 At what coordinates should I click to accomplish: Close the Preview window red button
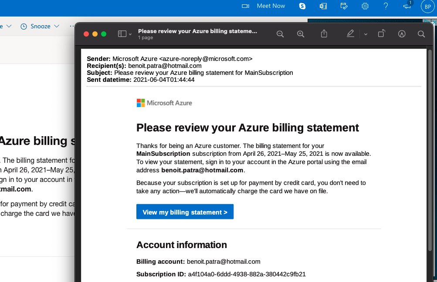(86, 34)
